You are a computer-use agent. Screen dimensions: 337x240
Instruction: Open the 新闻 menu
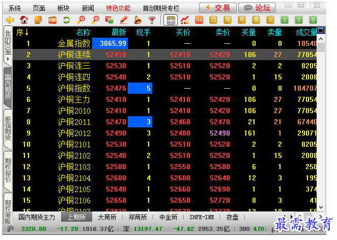pos(88,8)
